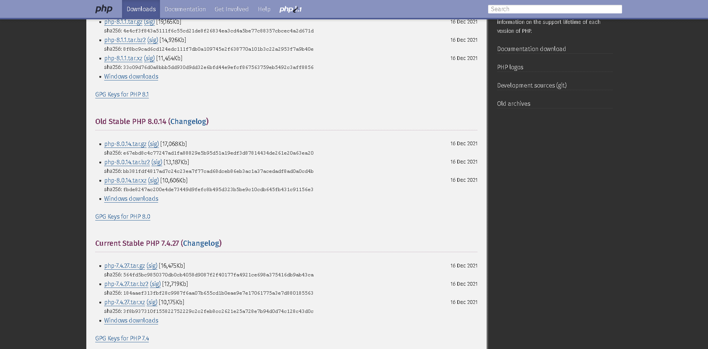
Task: Download php-8.1.1.tar.xz
Action: point(124,58)
